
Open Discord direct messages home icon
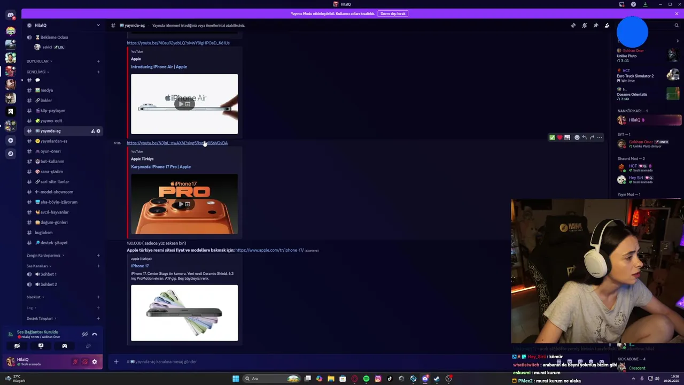click(10, 16)
